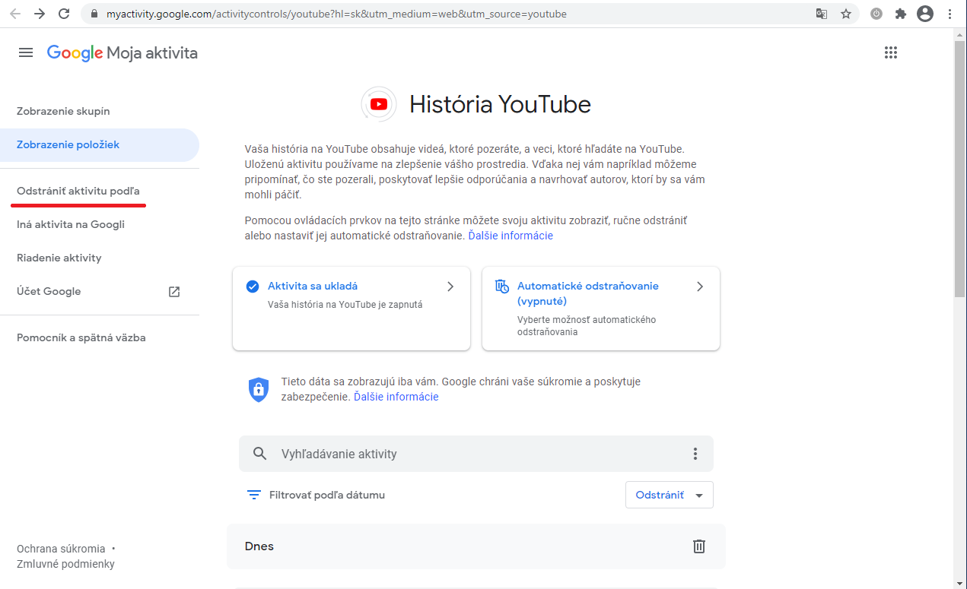Go back in browser
This screenshot has width=967, height=589.
click(x=15, y=14)
